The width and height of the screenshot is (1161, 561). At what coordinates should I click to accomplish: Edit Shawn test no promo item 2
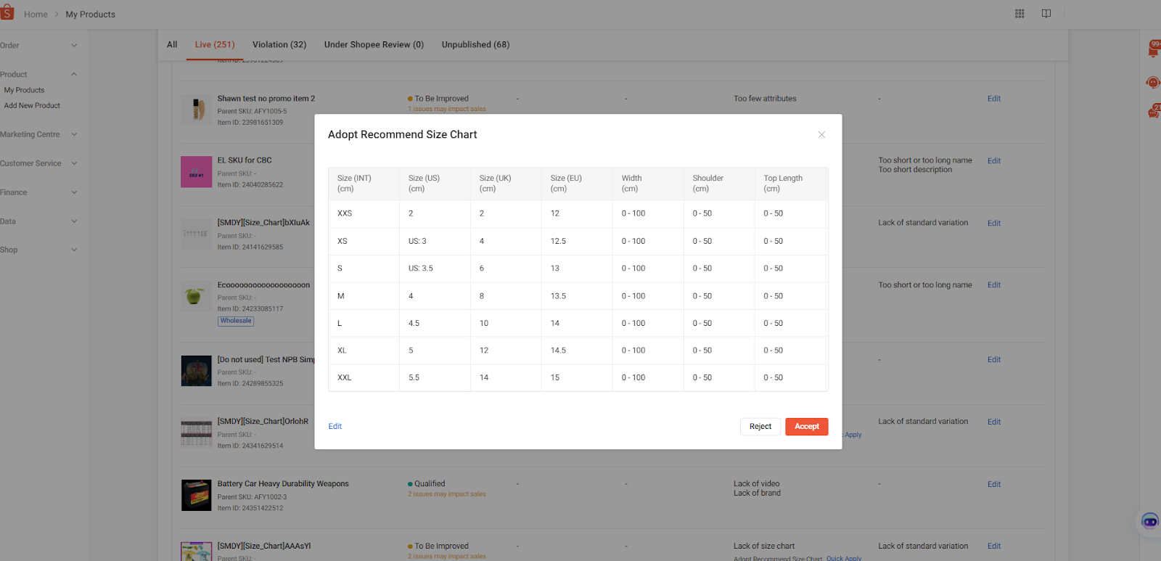pos(994,99)
